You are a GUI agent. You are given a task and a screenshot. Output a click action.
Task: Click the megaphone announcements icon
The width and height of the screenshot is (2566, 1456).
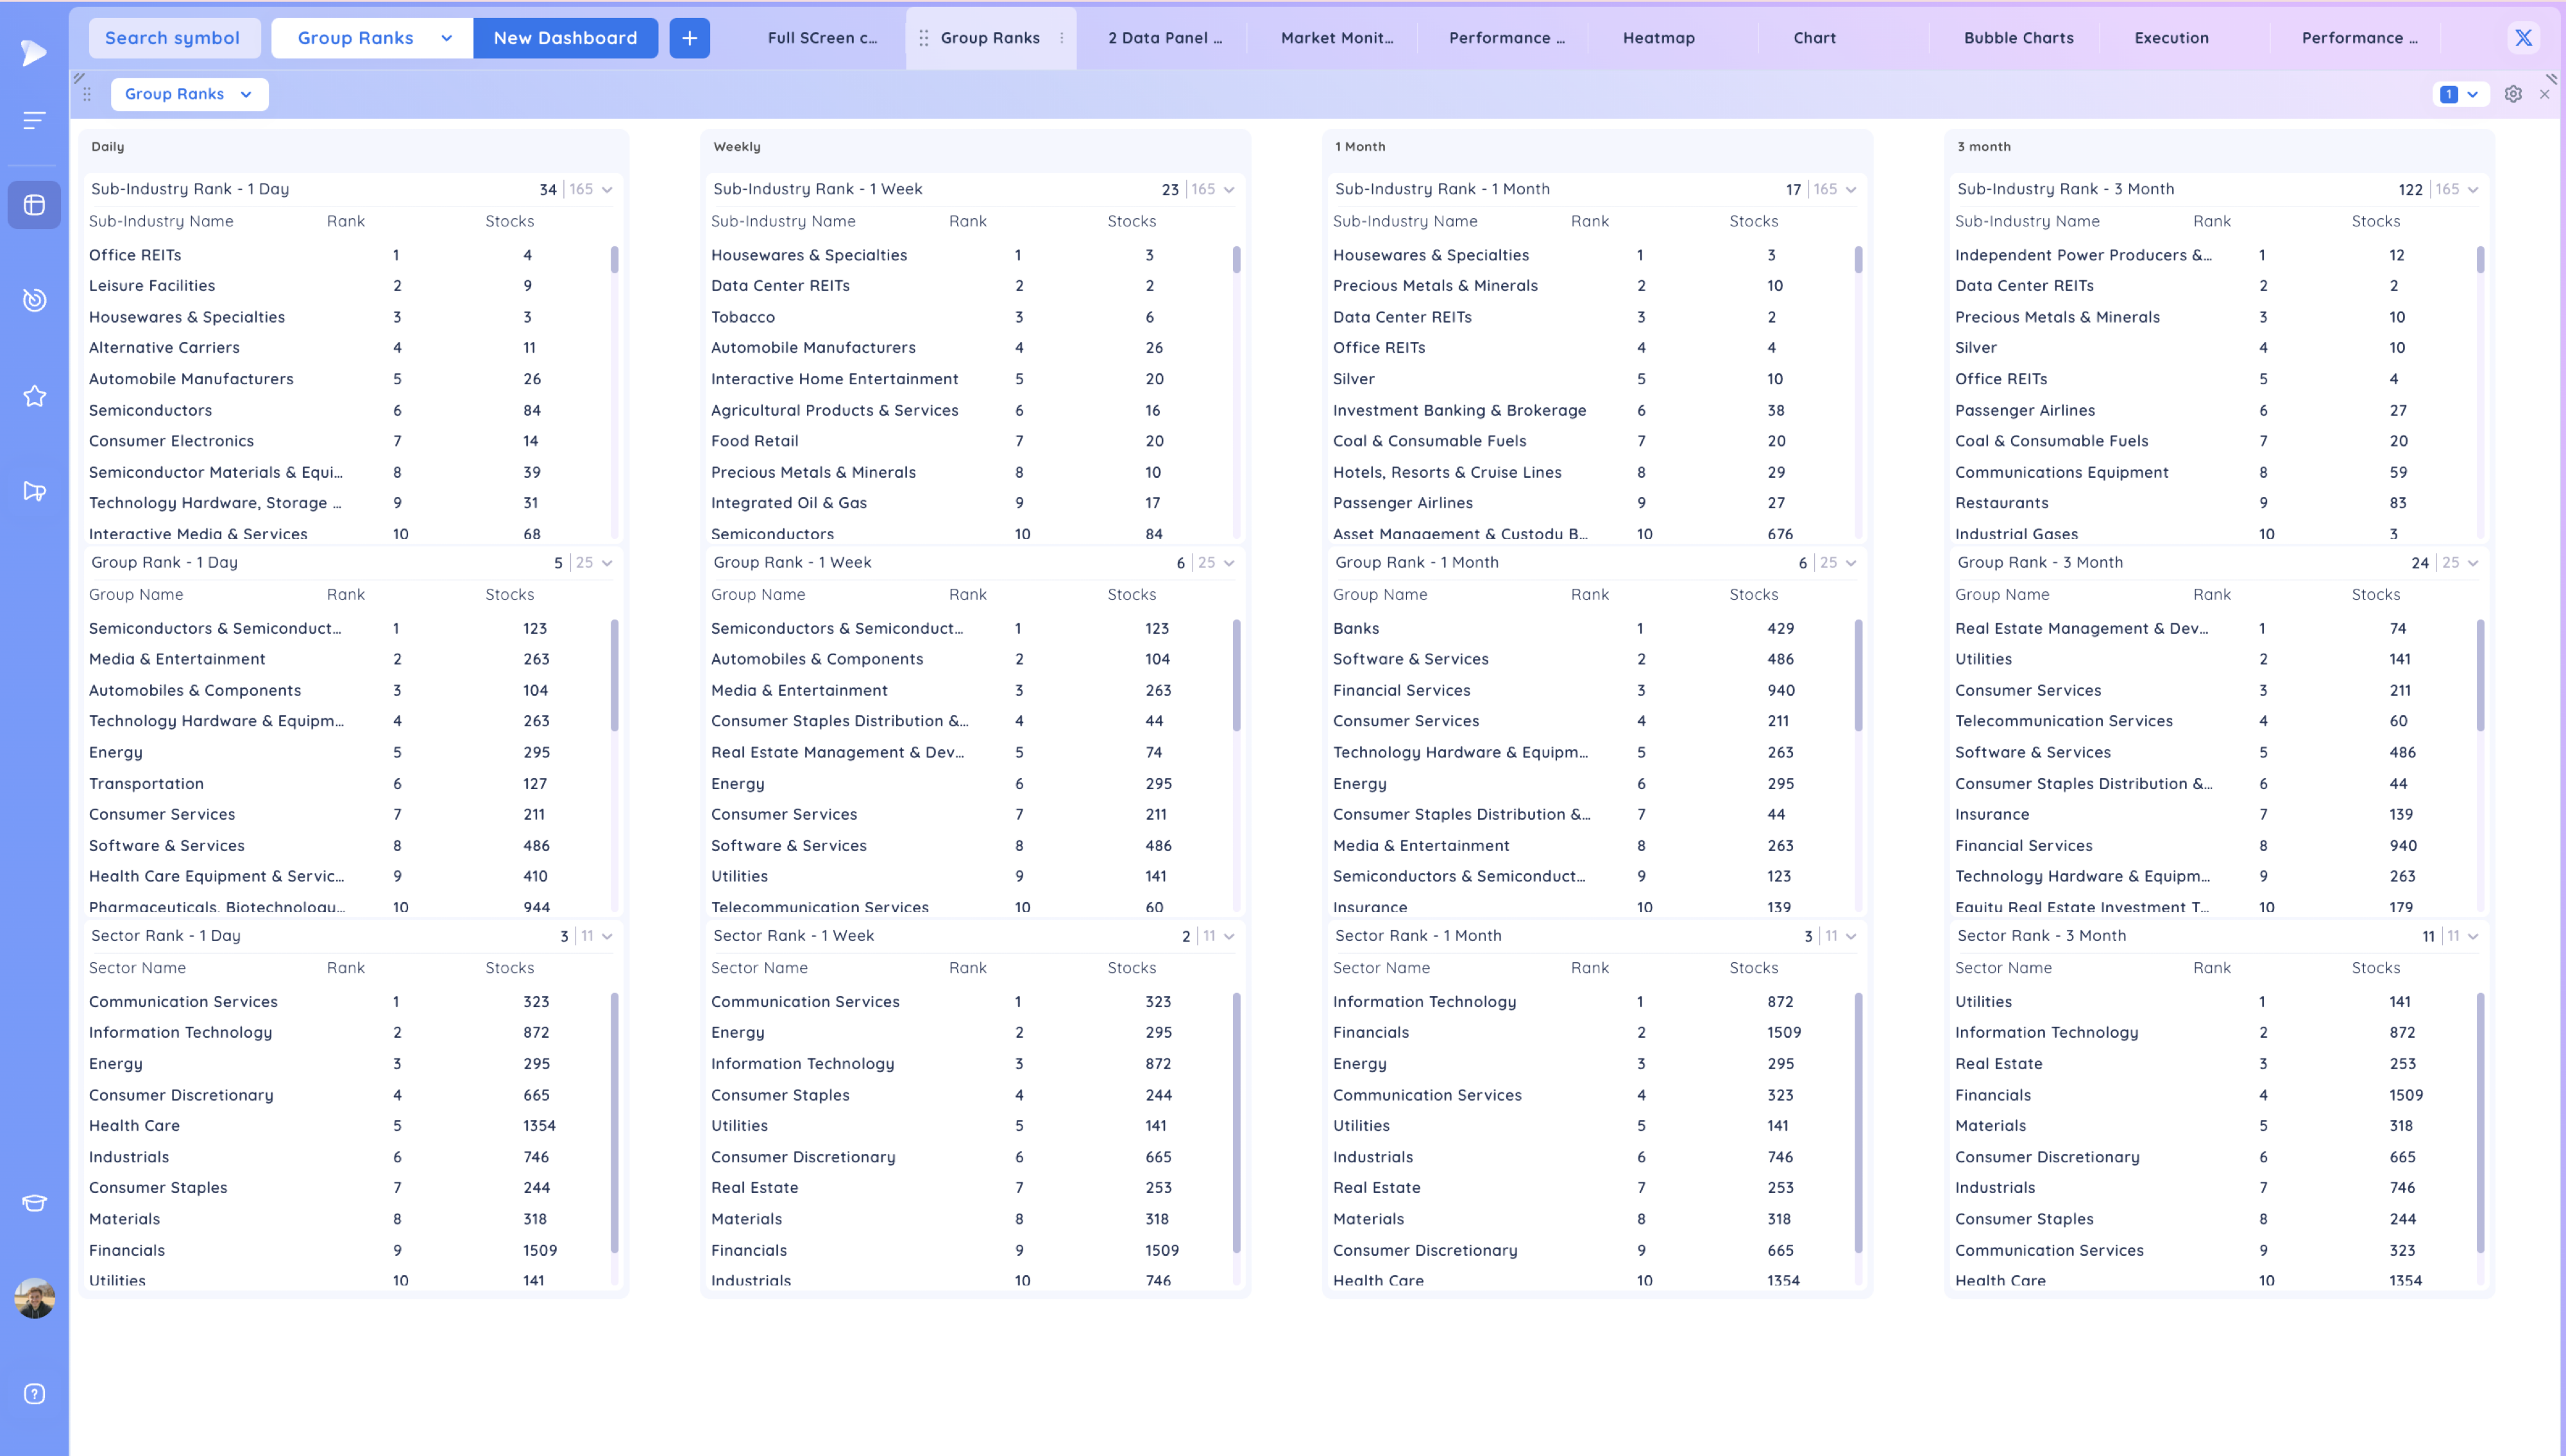(x=34, y=491)
